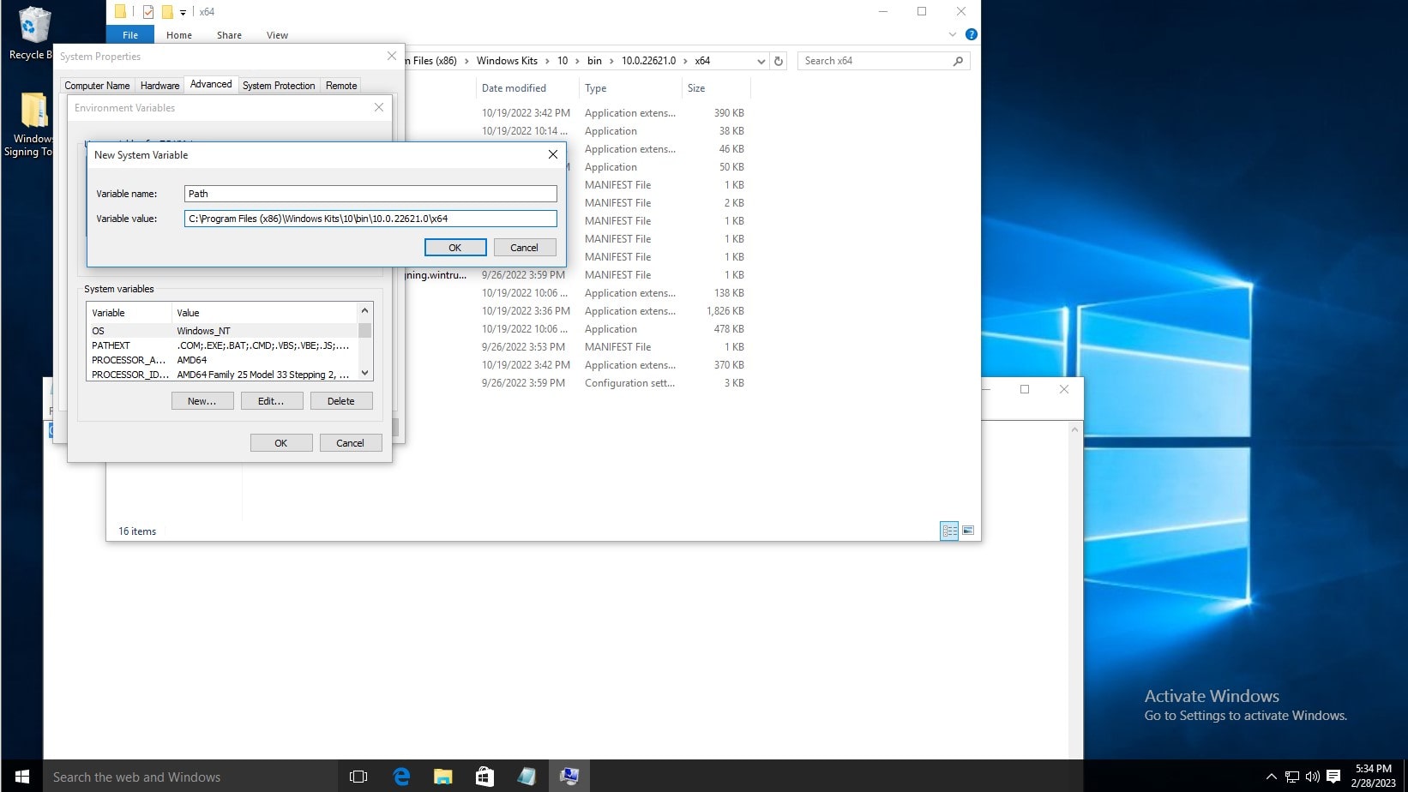This screenshot has height=792, width=1408.
Task: Click the Variable value text field
Action: point(370,219)
